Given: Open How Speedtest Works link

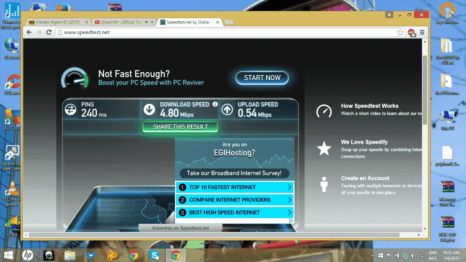Looking at the screenshot, I should pyautogui.click(x=370, y=106).
